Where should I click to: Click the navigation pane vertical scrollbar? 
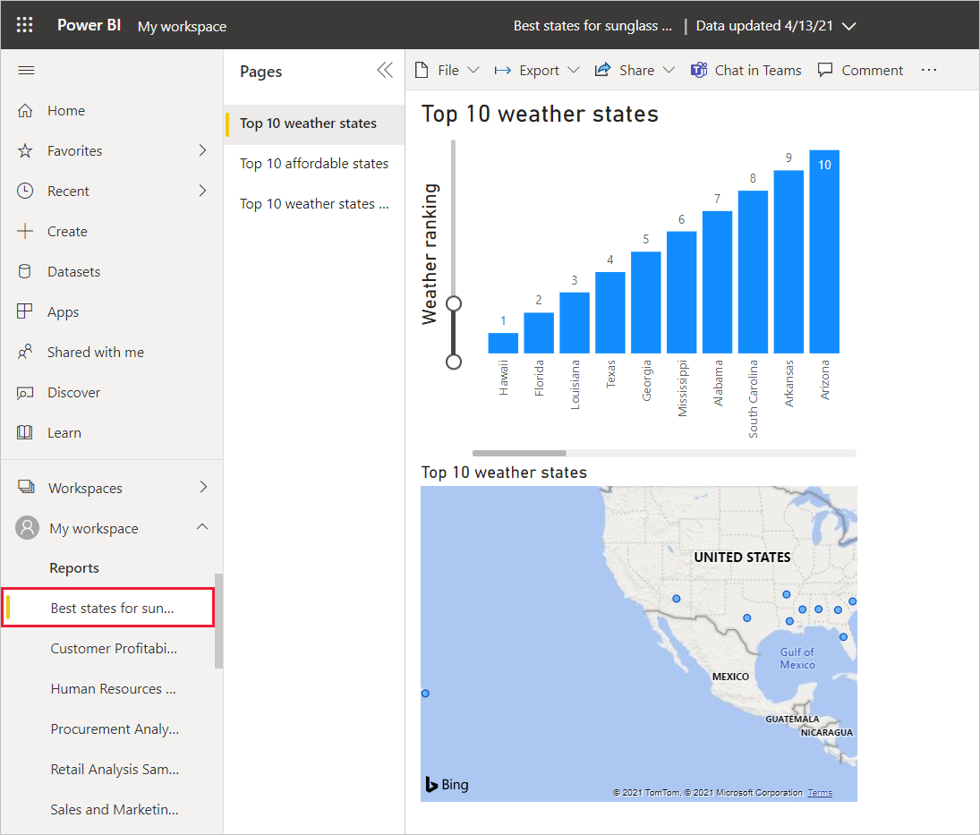(218, 620)
